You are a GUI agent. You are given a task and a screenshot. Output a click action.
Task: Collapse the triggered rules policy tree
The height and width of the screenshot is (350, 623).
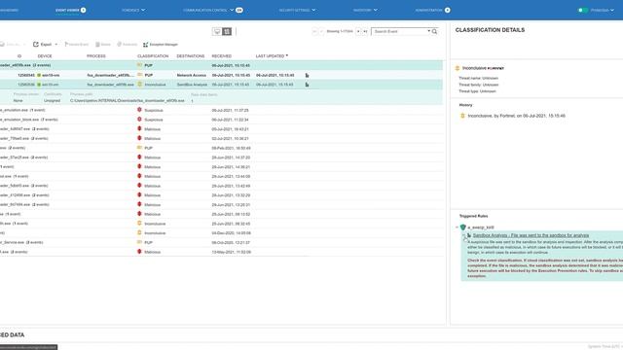pos(457,227)
